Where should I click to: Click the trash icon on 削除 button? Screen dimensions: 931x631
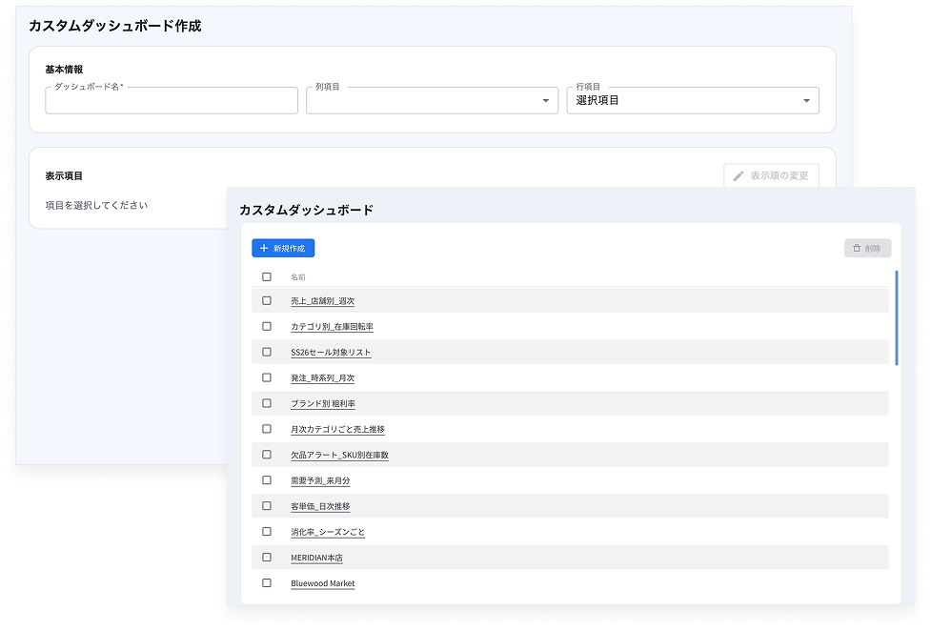(x=857, y=249)
